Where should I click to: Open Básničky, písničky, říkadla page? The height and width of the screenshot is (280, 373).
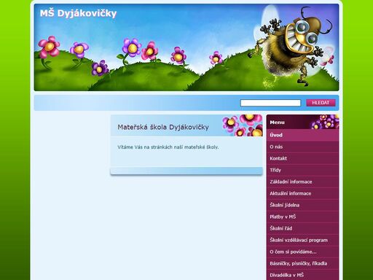[302, 263]
